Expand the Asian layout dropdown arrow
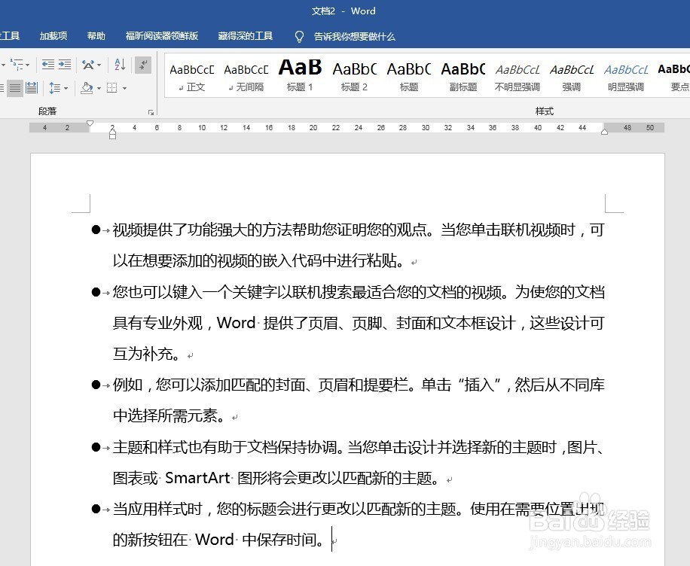690x566 pixels. point(99,65)
